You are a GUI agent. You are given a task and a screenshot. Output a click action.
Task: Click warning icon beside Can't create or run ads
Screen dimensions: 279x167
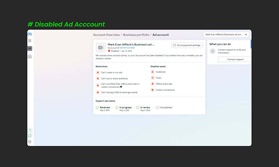[x=98, y=72]
